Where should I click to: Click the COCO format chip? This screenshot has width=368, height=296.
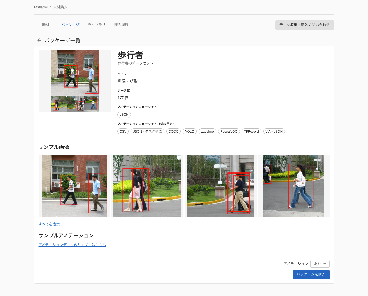173,132
